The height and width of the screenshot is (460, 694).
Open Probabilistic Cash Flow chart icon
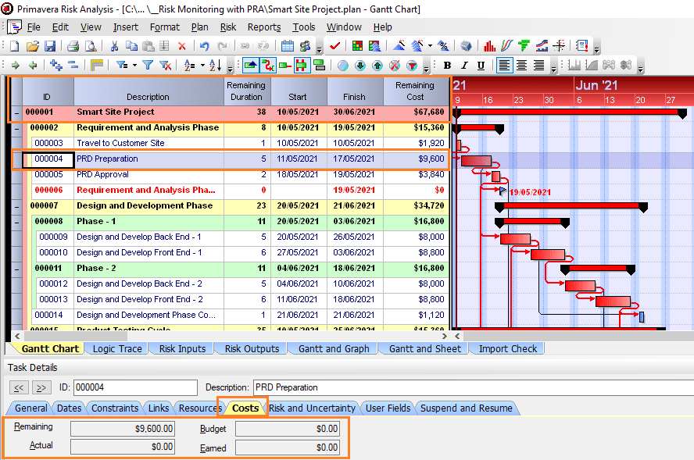click(x=542, y=45)
